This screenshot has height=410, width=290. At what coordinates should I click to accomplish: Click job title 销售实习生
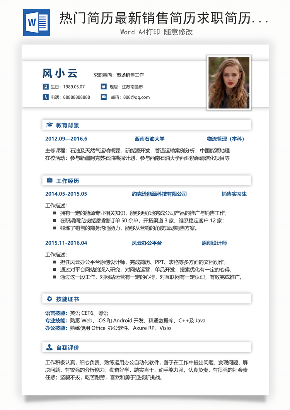pyautogui.click(x=234, y=194)
